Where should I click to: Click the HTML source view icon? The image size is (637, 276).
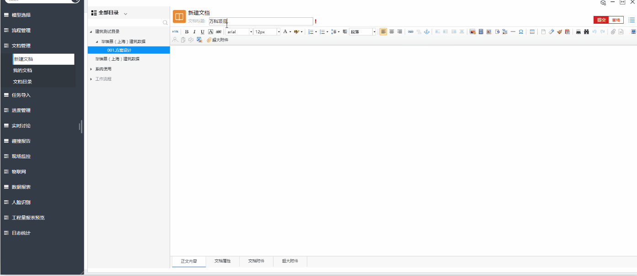(175, 32)
